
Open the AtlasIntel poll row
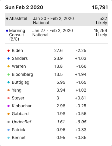click(57, 19)
